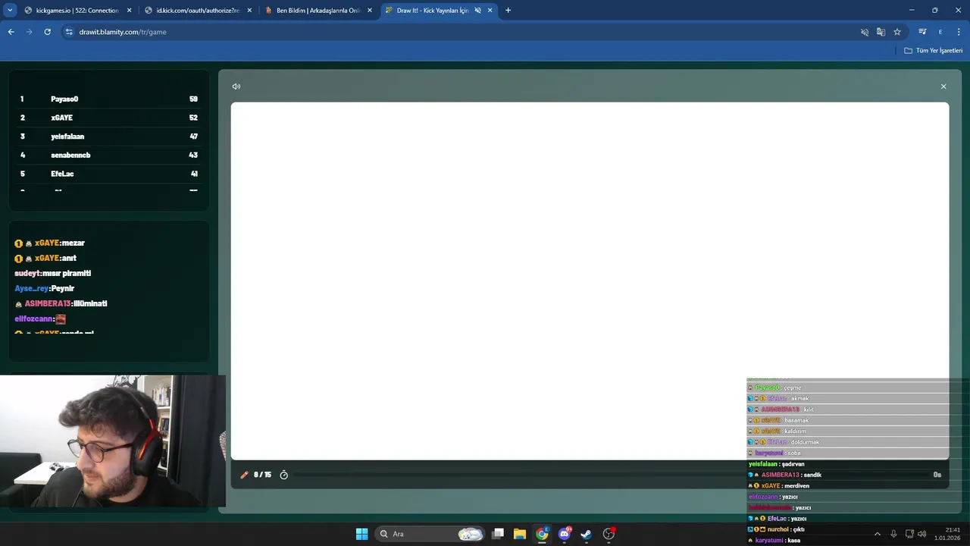Click the round timer icon
The height and width of the screenshot is (546, 970).
click(284, 475)
